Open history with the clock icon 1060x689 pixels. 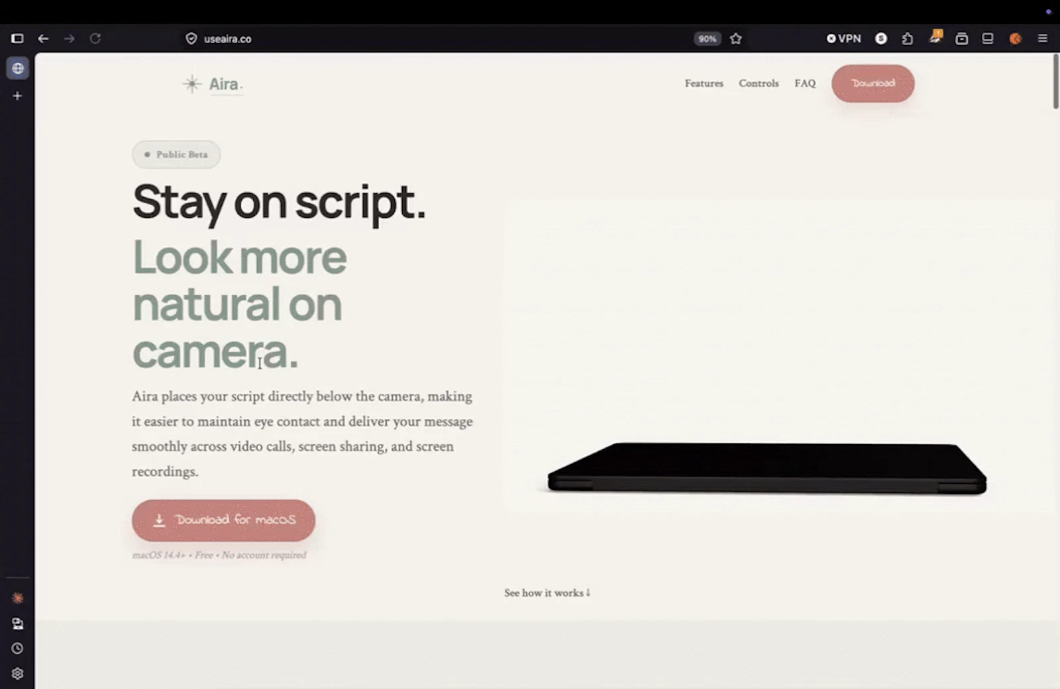(18, 649)
